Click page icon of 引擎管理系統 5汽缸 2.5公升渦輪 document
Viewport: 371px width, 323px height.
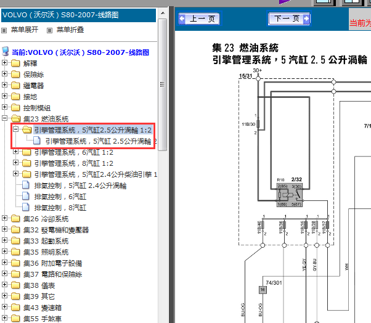(37, 141)
